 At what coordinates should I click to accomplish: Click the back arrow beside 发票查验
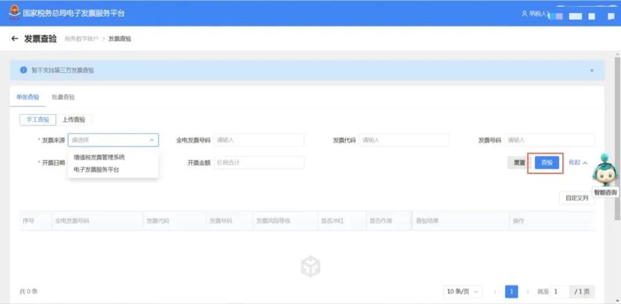pyautogui.click(x=15, y=39)
